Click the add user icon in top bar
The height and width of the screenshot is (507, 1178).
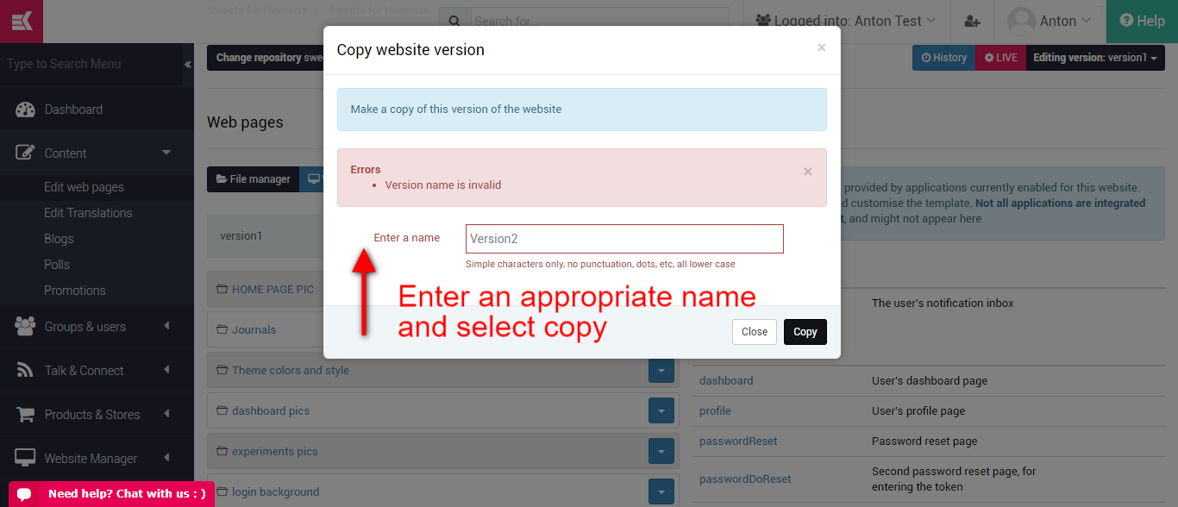972,21
